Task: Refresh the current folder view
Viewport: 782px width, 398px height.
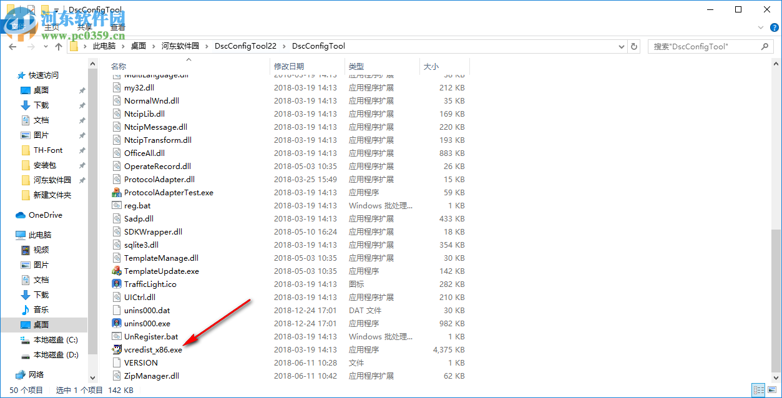Action: 634,46
